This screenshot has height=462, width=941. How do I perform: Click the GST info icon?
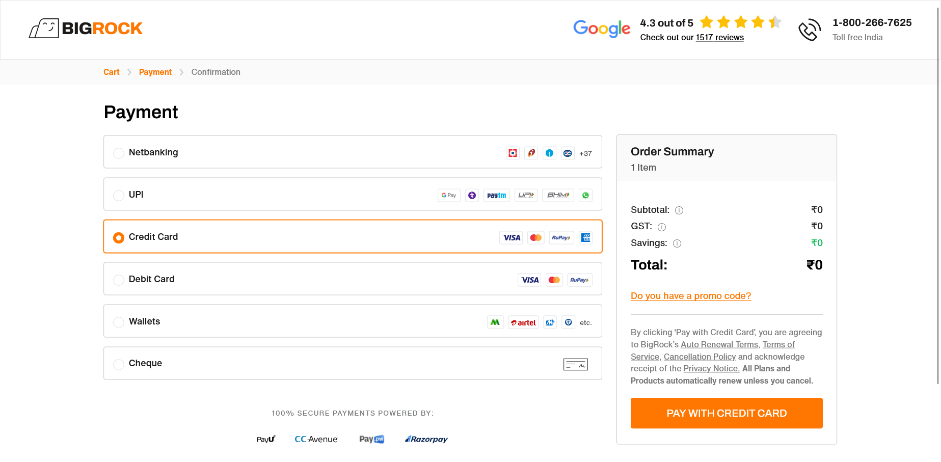click(x=662, y=227)
